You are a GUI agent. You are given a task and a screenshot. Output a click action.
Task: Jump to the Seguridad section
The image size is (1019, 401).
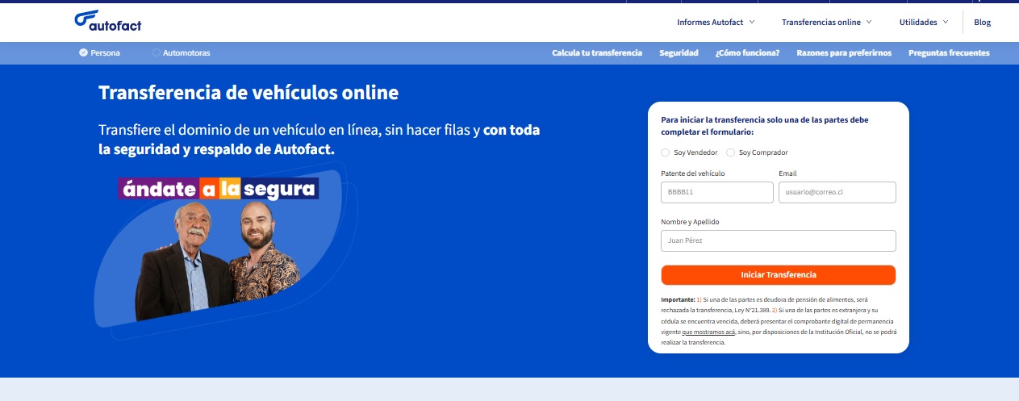pos(679,53)
